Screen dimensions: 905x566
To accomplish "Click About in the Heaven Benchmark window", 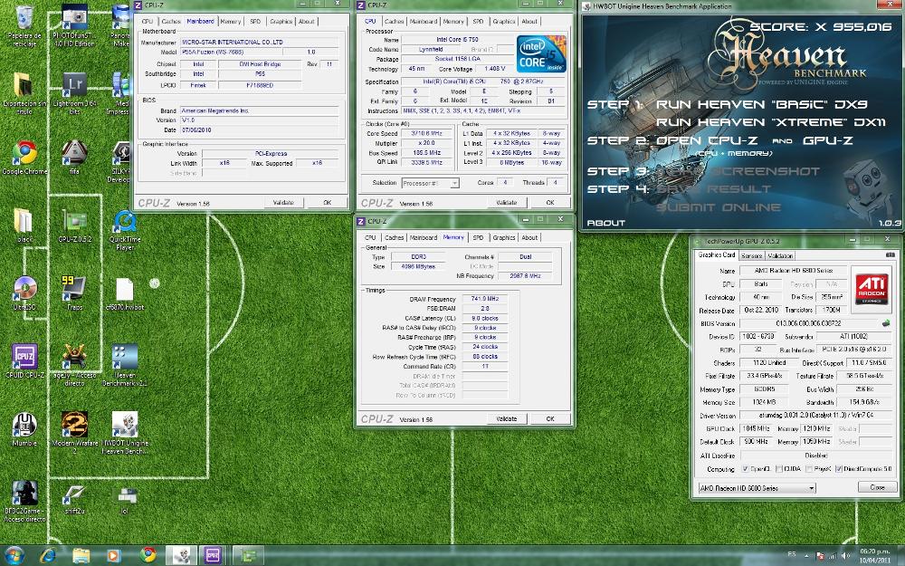I will (x=606, y=223).
